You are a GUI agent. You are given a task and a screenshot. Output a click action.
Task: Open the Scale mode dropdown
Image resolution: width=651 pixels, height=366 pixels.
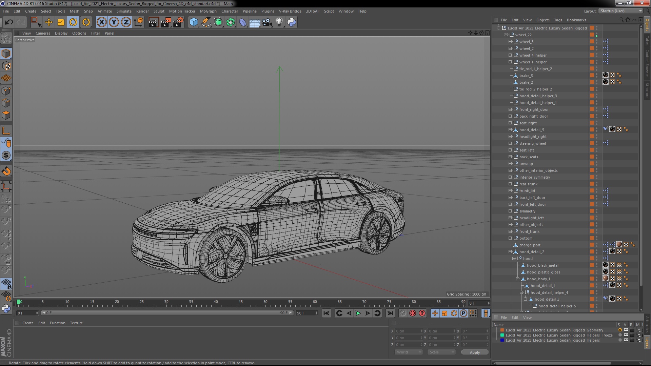click(x=441, y=352)
